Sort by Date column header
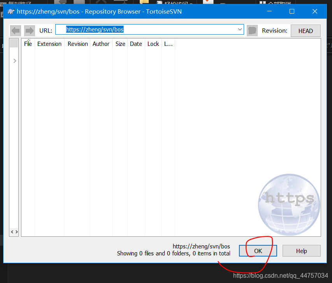The image size is (332, 283). click(x=136, y=44)
